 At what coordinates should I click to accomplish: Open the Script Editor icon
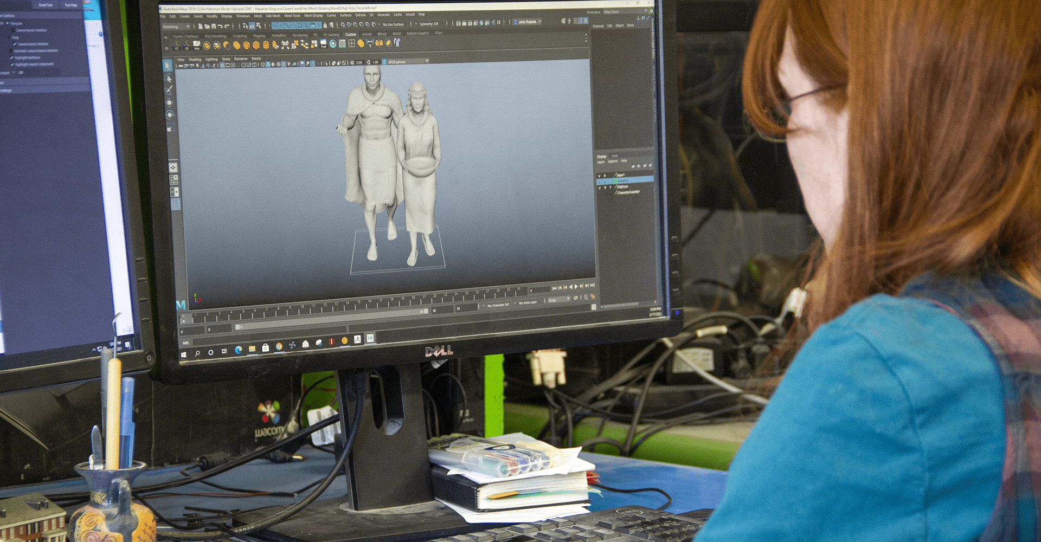(594, 307)
